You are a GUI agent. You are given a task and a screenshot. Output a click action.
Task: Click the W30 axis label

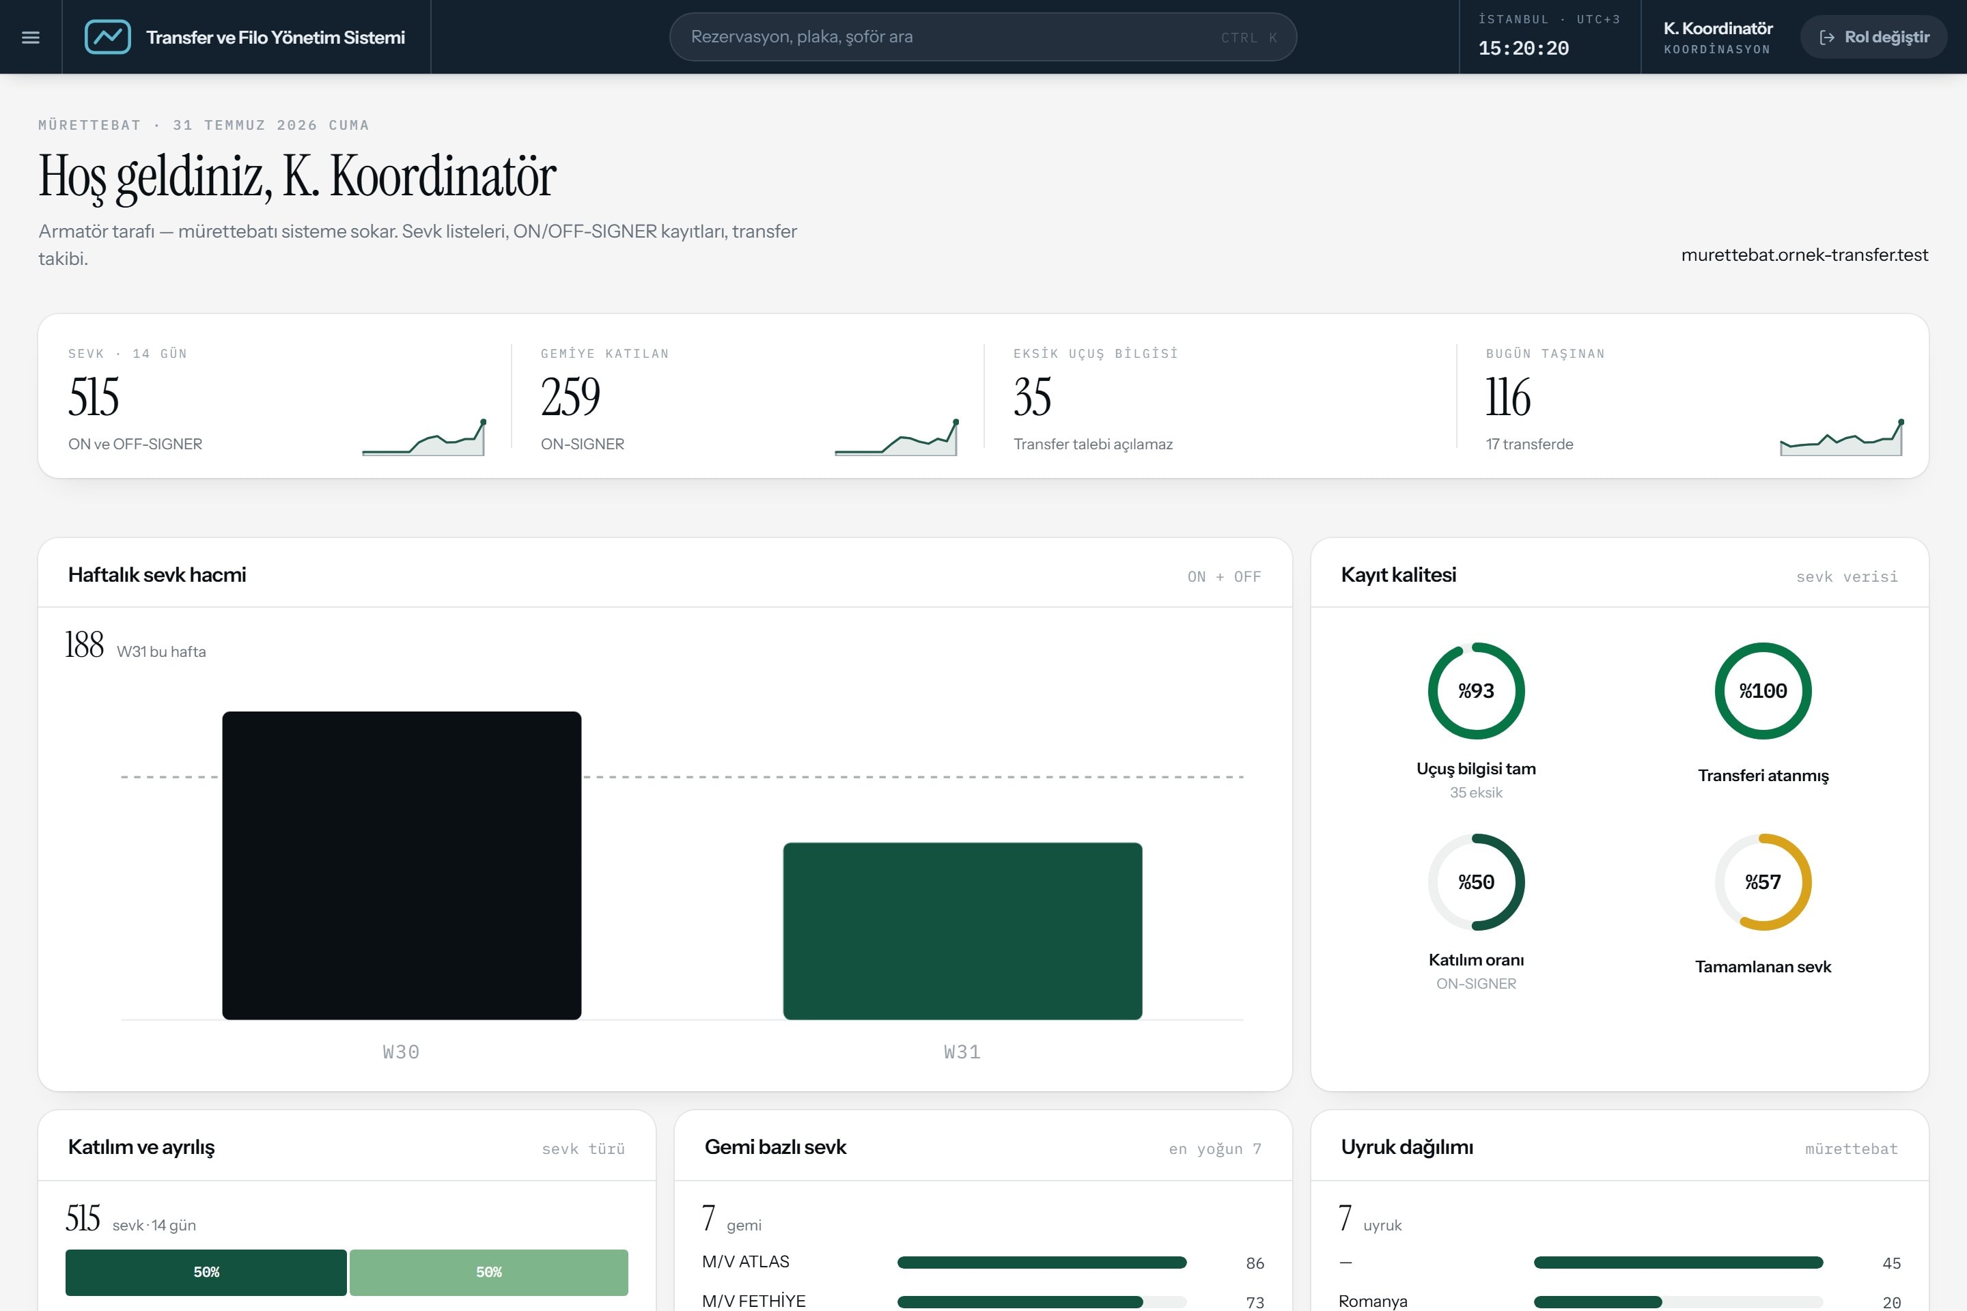(402, 1052)
